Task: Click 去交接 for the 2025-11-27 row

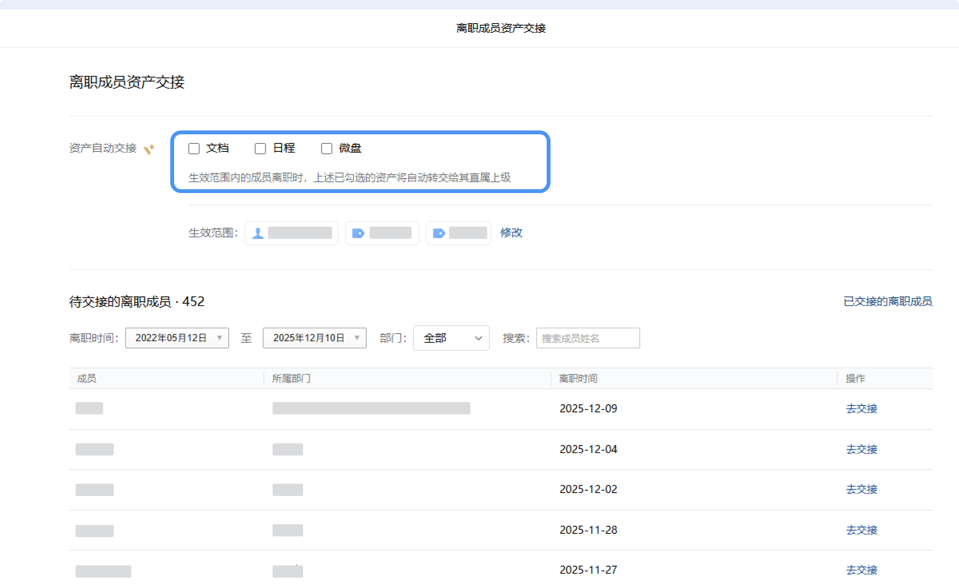Action: (862, 570)
